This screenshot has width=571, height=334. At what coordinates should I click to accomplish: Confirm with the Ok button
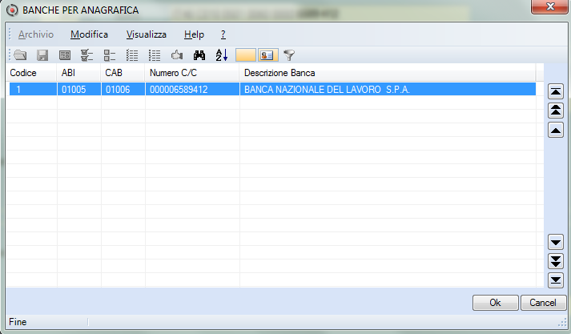tap(495, 303)
